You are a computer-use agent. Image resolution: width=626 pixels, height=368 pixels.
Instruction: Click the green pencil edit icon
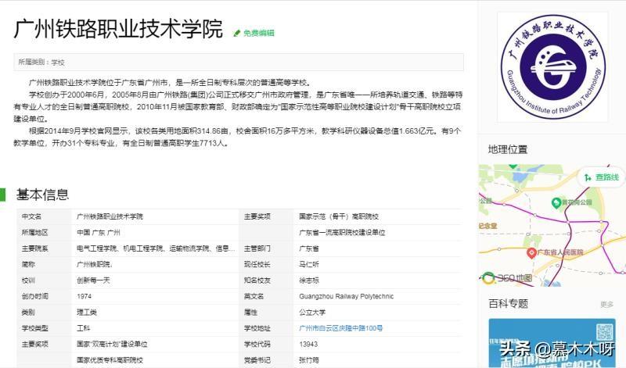click(237, 33)
